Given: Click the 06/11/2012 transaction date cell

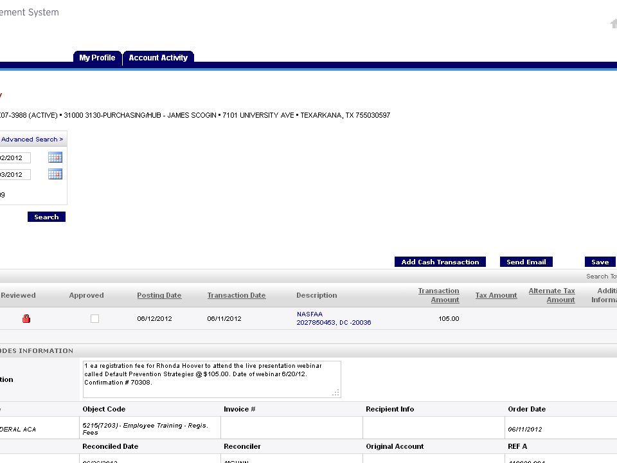Looking at the screenshot, I should tap(224, 318).
